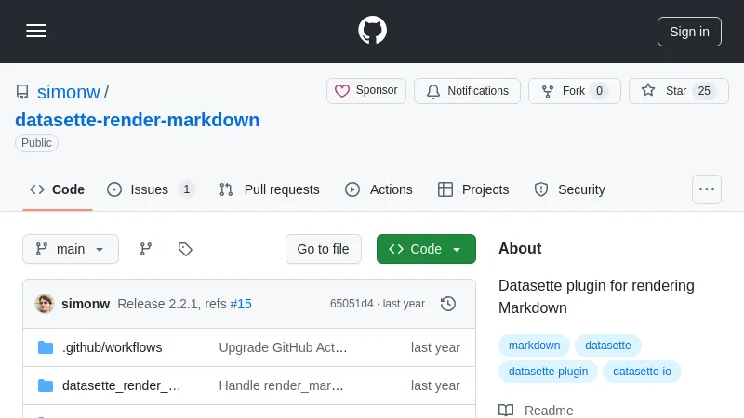
Task: Expand the main branch selector
Action: pos(71,249)
